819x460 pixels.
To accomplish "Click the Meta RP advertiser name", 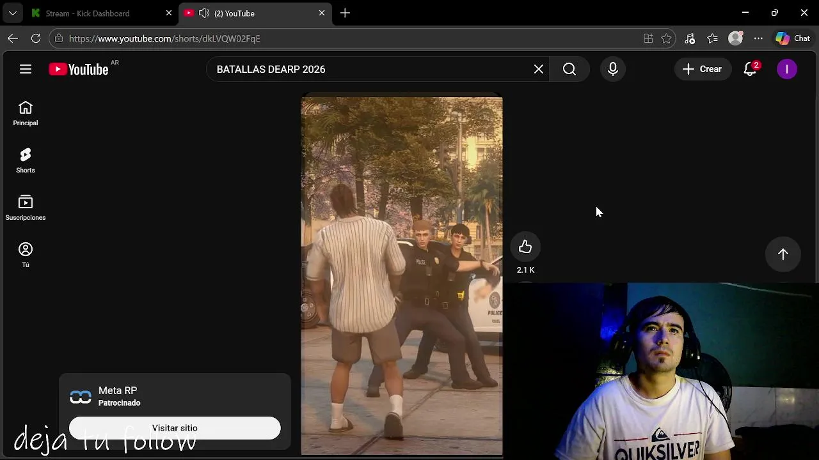I will point(118,390).
